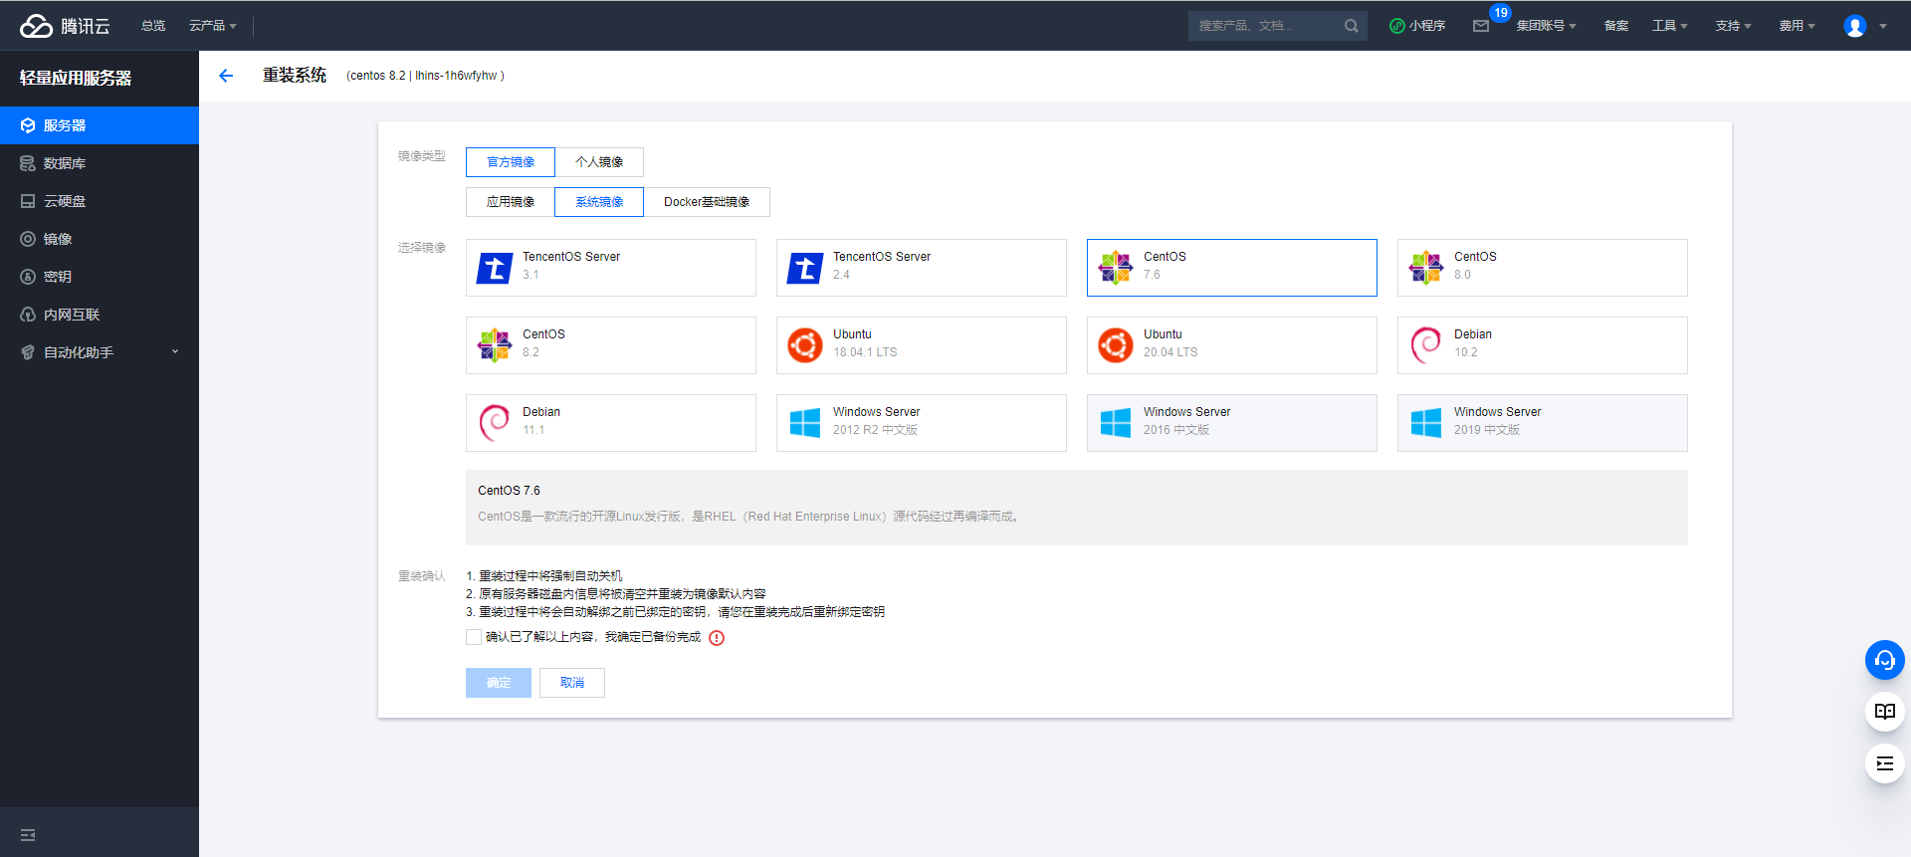
Task: Expand the 费用 dropdown menu
Action: click(x=1797, y=26)
